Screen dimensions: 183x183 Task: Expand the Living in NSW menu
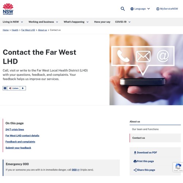coord(13,22)
